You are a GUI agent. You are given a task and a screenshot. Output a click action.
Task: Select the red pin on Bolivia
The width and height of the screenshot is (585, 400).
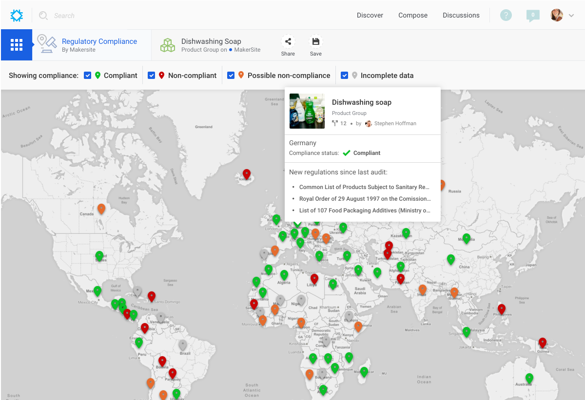pyautogui.click(x=162, y=362)
